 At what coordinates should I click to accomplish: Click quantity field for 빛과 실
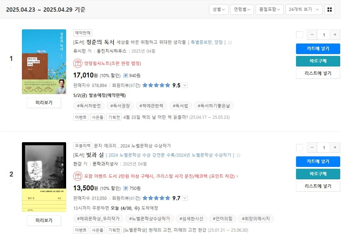coord(324,147)
